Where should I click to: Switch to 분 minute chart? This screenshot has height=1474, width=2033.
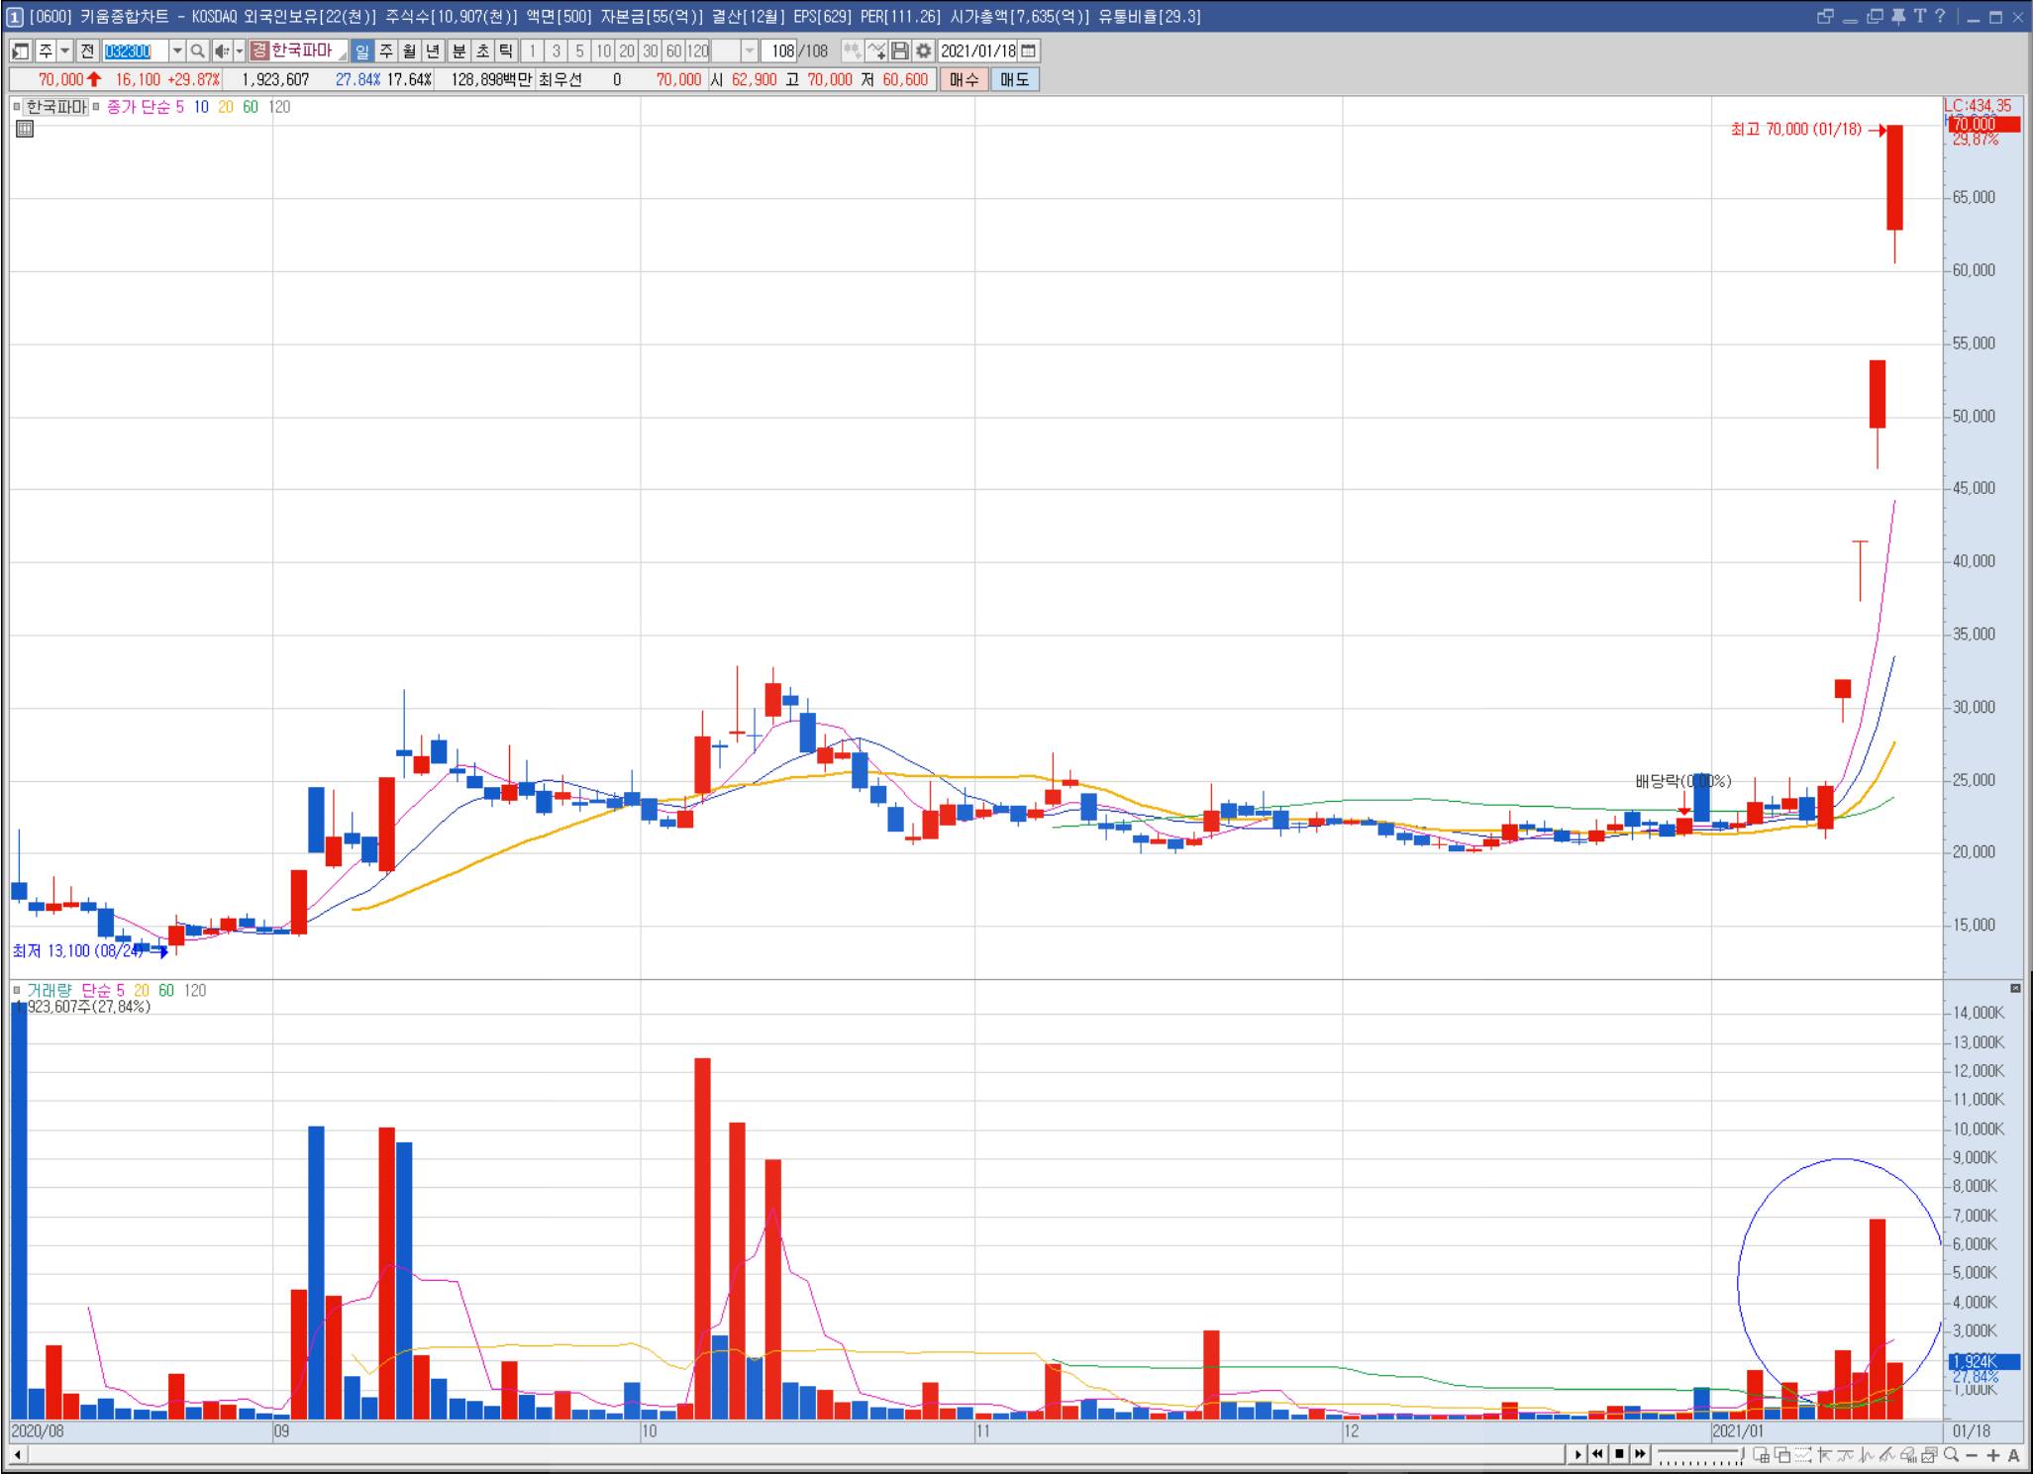point(458,51)
